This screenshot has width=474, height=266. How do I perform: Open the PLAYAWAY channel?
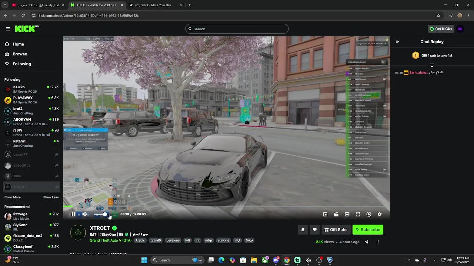pos(31,100)
